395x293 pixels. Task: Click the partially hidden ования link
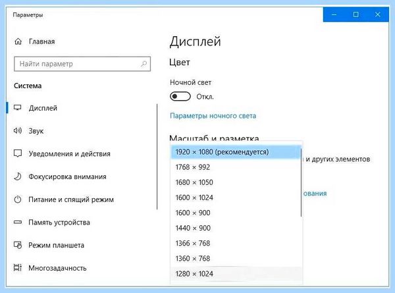[x=315, y=194]
